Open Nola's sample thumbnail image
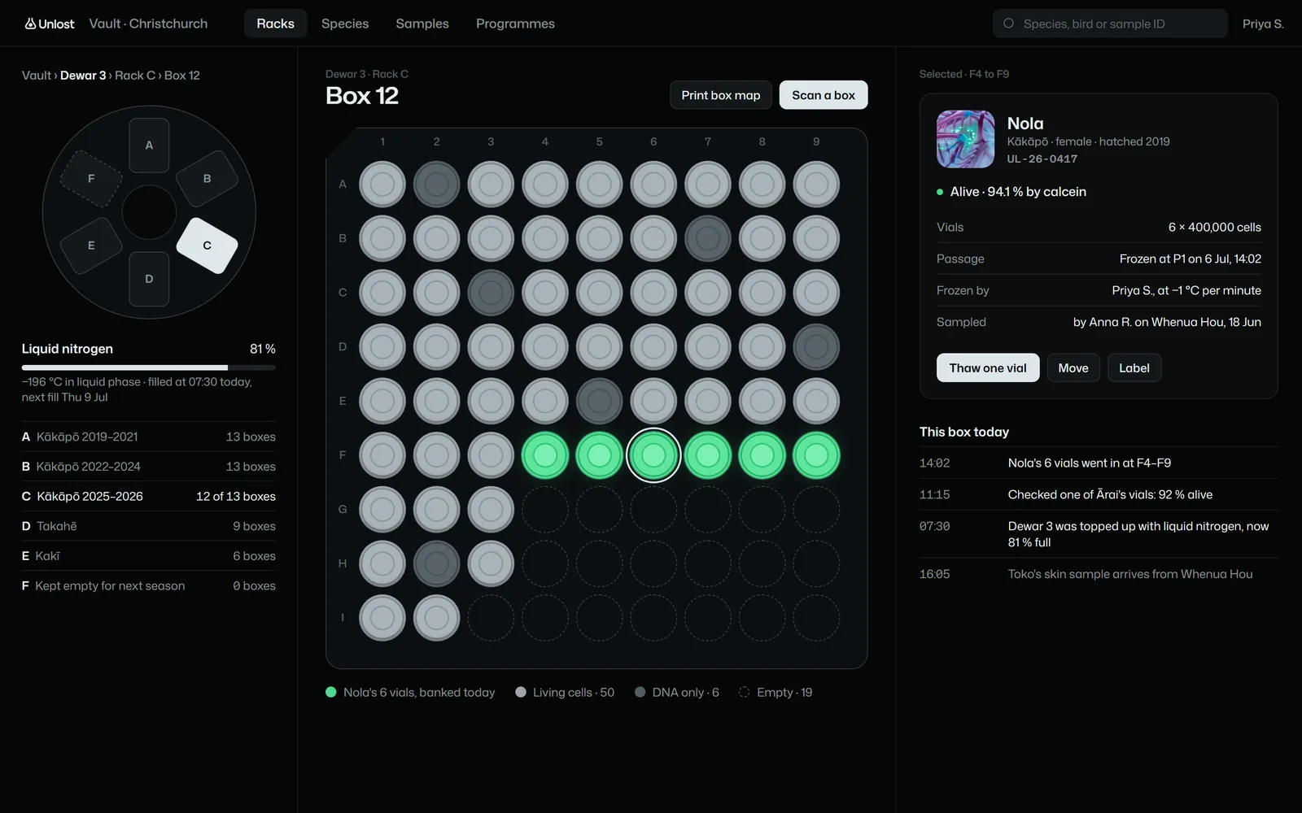1302x813 pixels. click(x=965, y=139)
